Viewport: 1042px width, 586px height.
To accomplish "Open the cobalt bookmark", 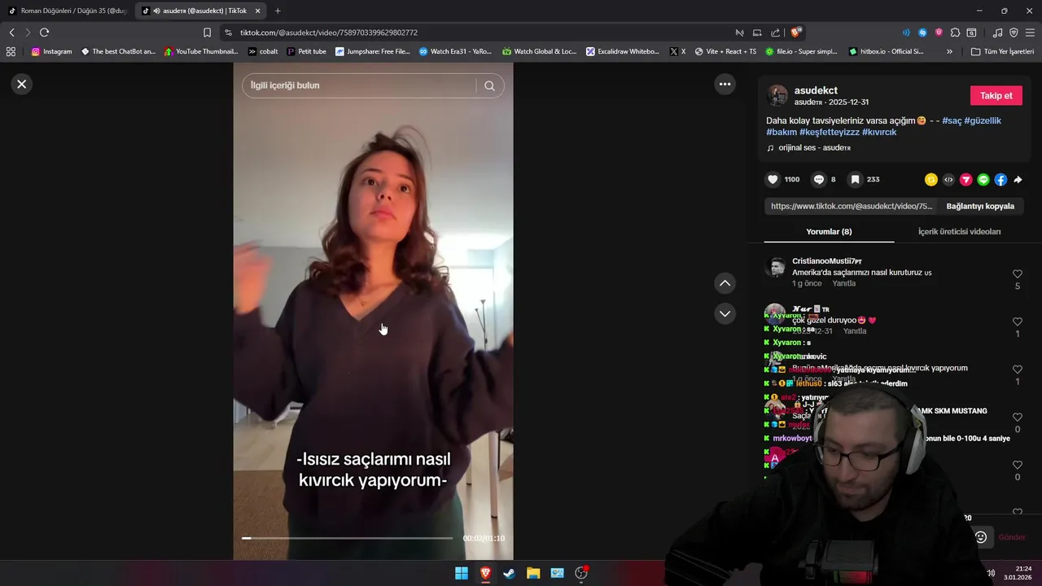I will coord(263,51).
